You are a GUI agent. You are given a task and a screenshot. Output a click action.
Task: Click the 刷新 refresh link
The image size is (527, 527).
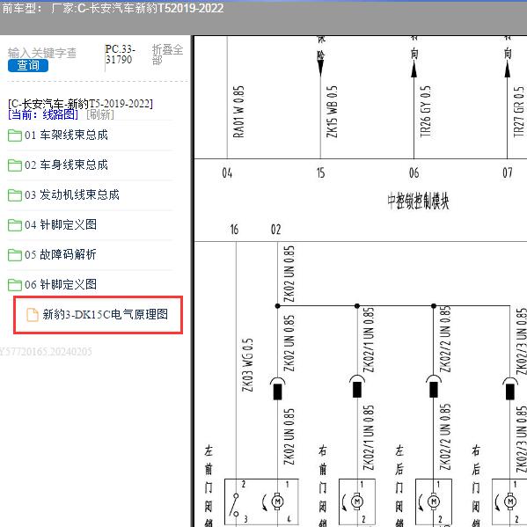[x=100, y=114]
